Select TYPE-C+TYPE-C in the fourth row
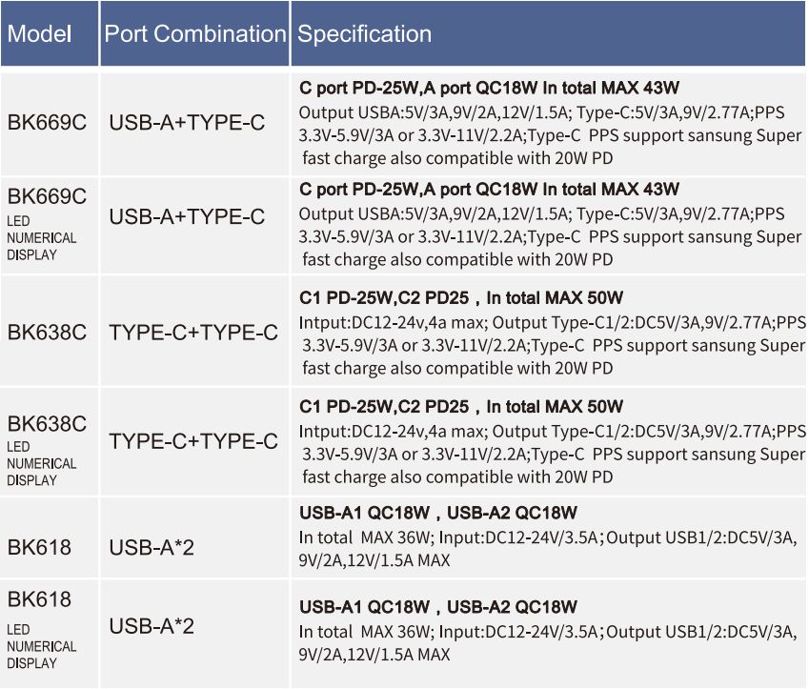The image size is (809, 689). click(x=193, y=442)
